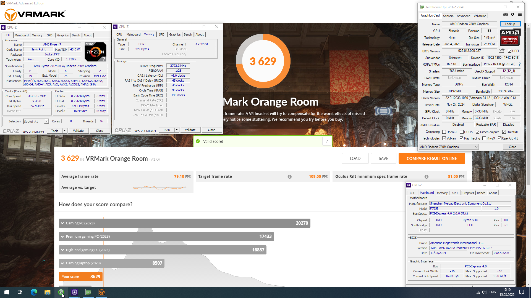
Task: Open Tools dropdown arrow in Memory window
Action: [x=177, y=130]
